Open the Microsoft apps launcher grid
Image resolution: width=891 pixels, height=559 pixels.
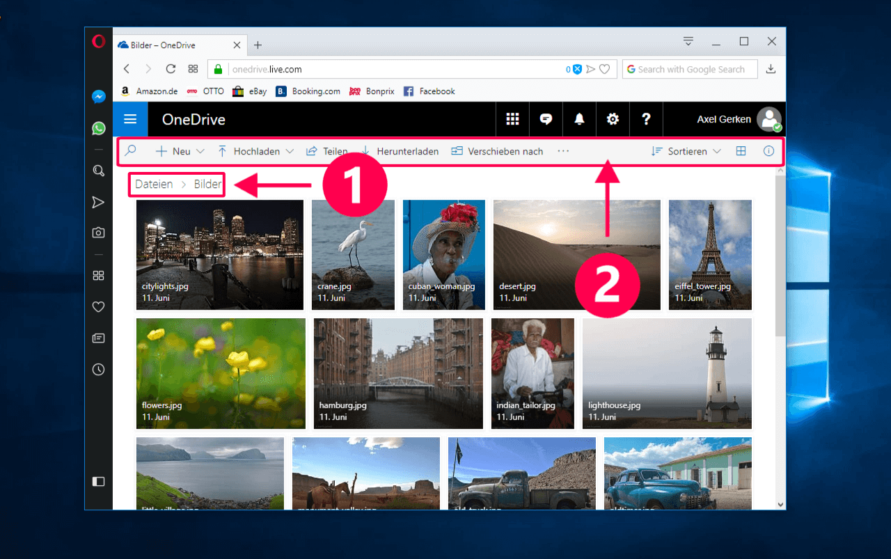[512, 119]
